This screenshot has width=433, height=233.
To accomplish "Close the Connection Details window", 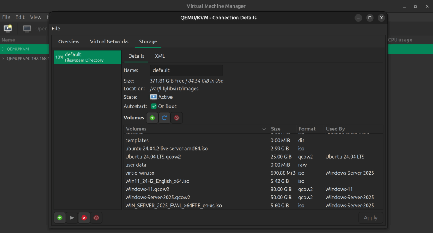I will click(381, 18).
